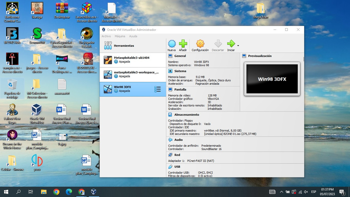Select the Win98 3DFX machine
Screen dimensions: 350x197
tap(133, 89)
